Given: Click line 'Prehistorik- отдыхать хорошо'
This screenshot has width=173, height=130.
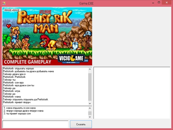Looking at the screenshot, I should click(18, 69).
